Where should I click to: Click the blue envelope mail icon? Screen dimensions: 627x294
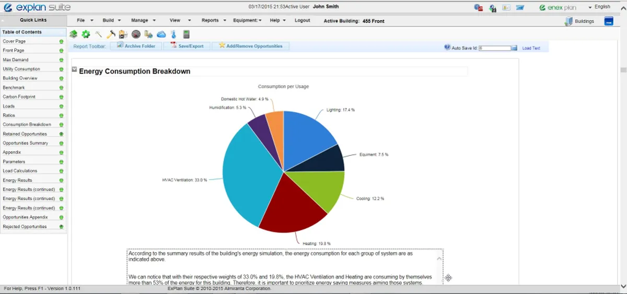(x=520, y=7)
